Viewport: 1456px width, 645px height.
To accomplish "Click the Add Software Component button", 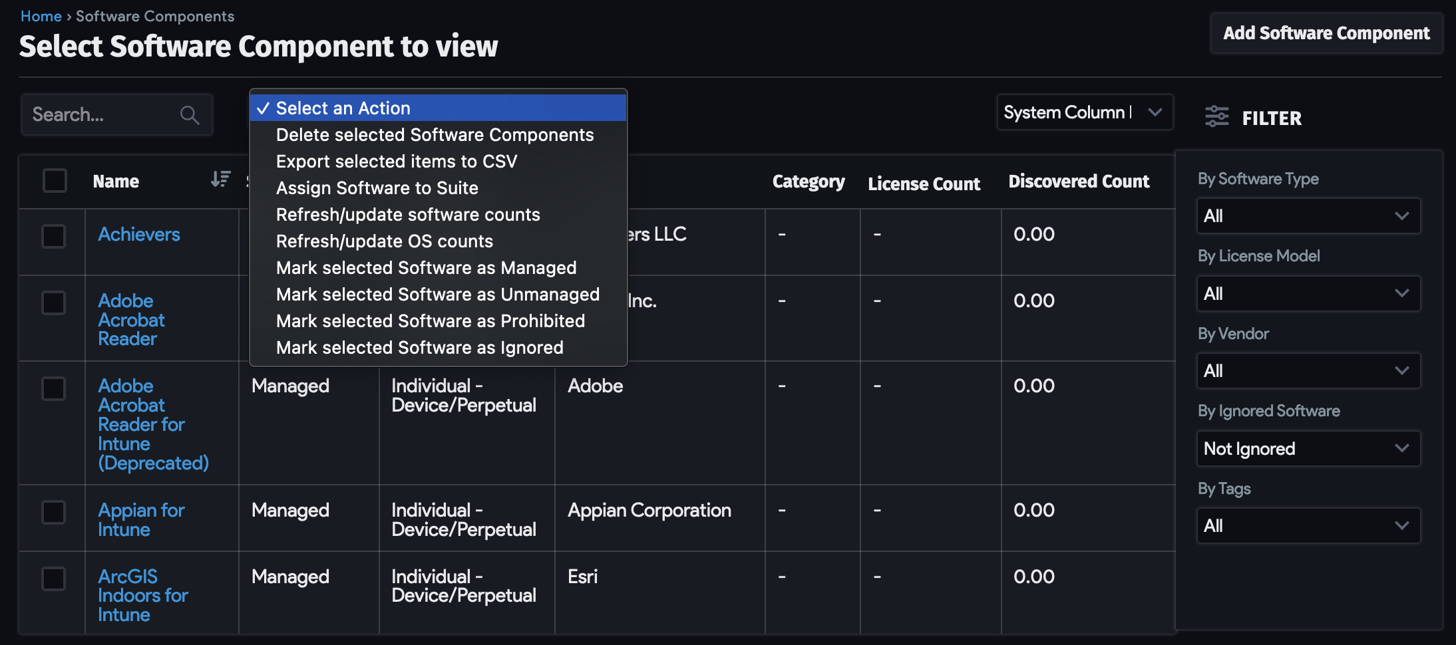I will pos(1324,33).
